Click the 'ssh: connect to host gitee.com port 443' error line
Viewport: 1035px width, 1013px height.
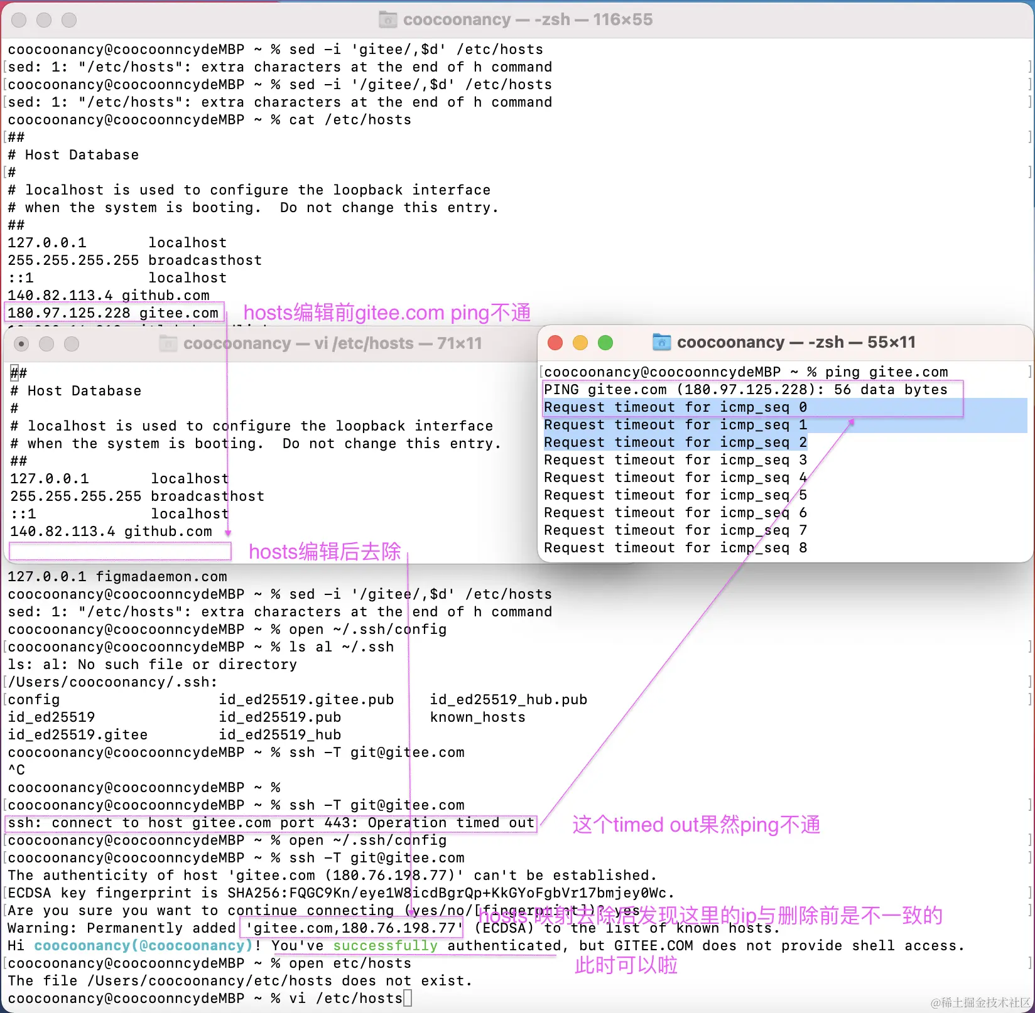point(271,823)
